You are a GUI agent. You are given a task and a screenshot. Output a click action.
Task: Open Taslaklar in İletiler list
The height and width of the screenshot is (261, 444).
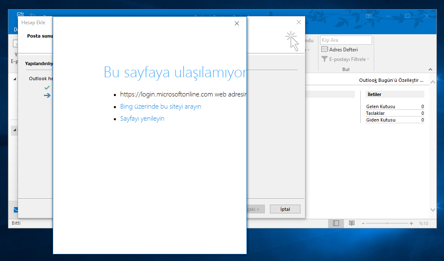pos(395,113)
